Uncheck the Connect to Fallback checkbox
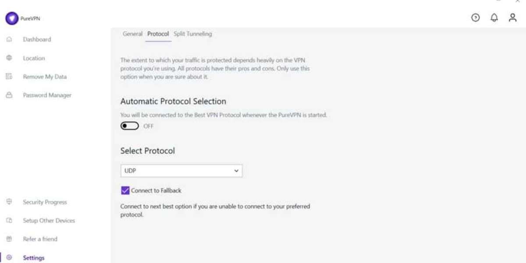 click(x=125, y=190)
